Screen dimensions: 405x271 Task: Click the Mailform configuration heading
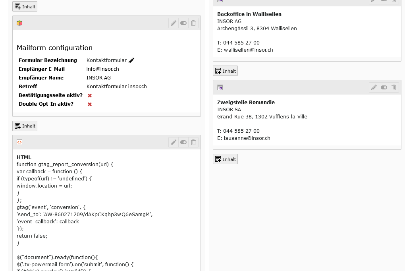(54, 48)
